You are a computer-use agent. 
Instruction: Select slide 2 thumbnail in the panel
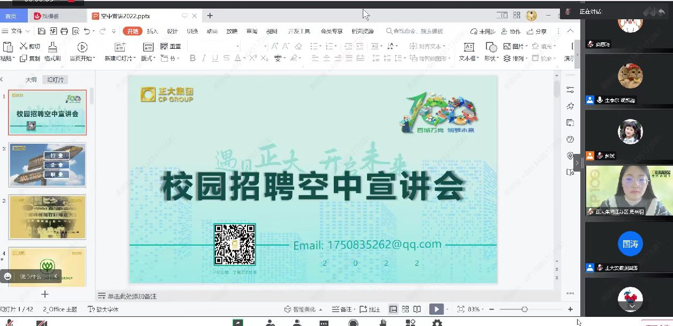tap(47, 165)
